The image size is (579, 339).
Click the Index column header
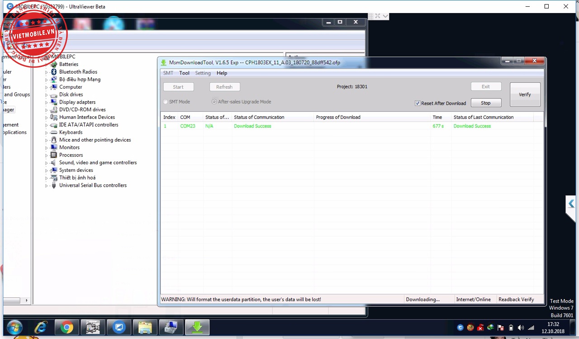pyautogui.click(x=170, y=117)
